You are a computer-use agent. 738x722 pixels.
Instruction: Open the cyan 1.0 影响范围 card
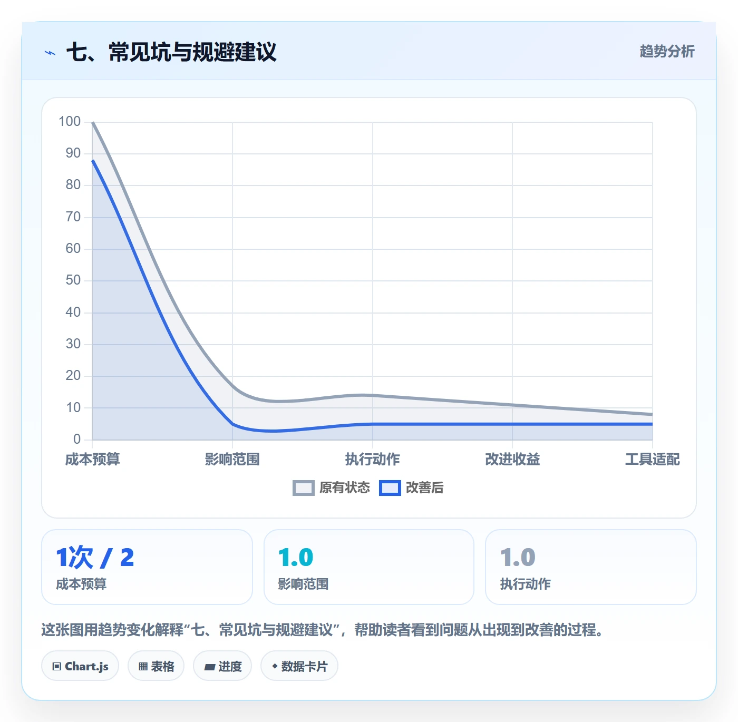point(369,567)
